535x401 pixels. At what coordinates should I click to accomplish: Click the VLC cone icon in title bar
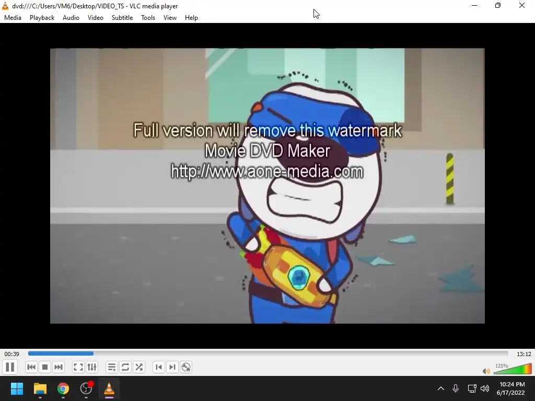tap(5, 6)
